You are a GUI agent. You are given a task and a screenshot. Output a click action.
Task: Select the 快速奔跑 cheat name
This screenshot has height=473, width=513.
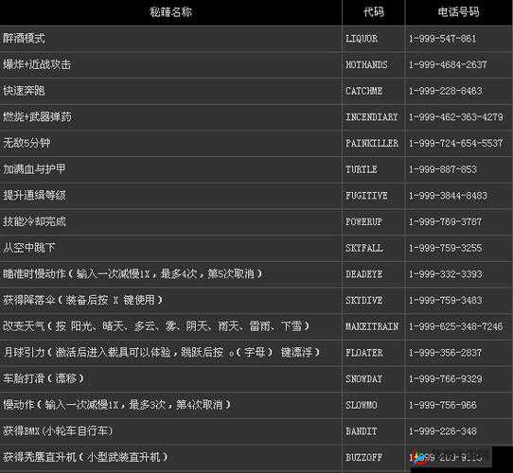point(24,91)
